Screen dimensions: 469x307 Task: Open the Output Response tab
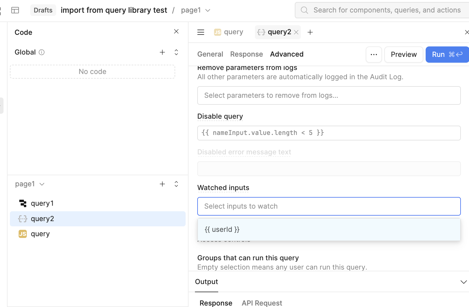[216, 303]
